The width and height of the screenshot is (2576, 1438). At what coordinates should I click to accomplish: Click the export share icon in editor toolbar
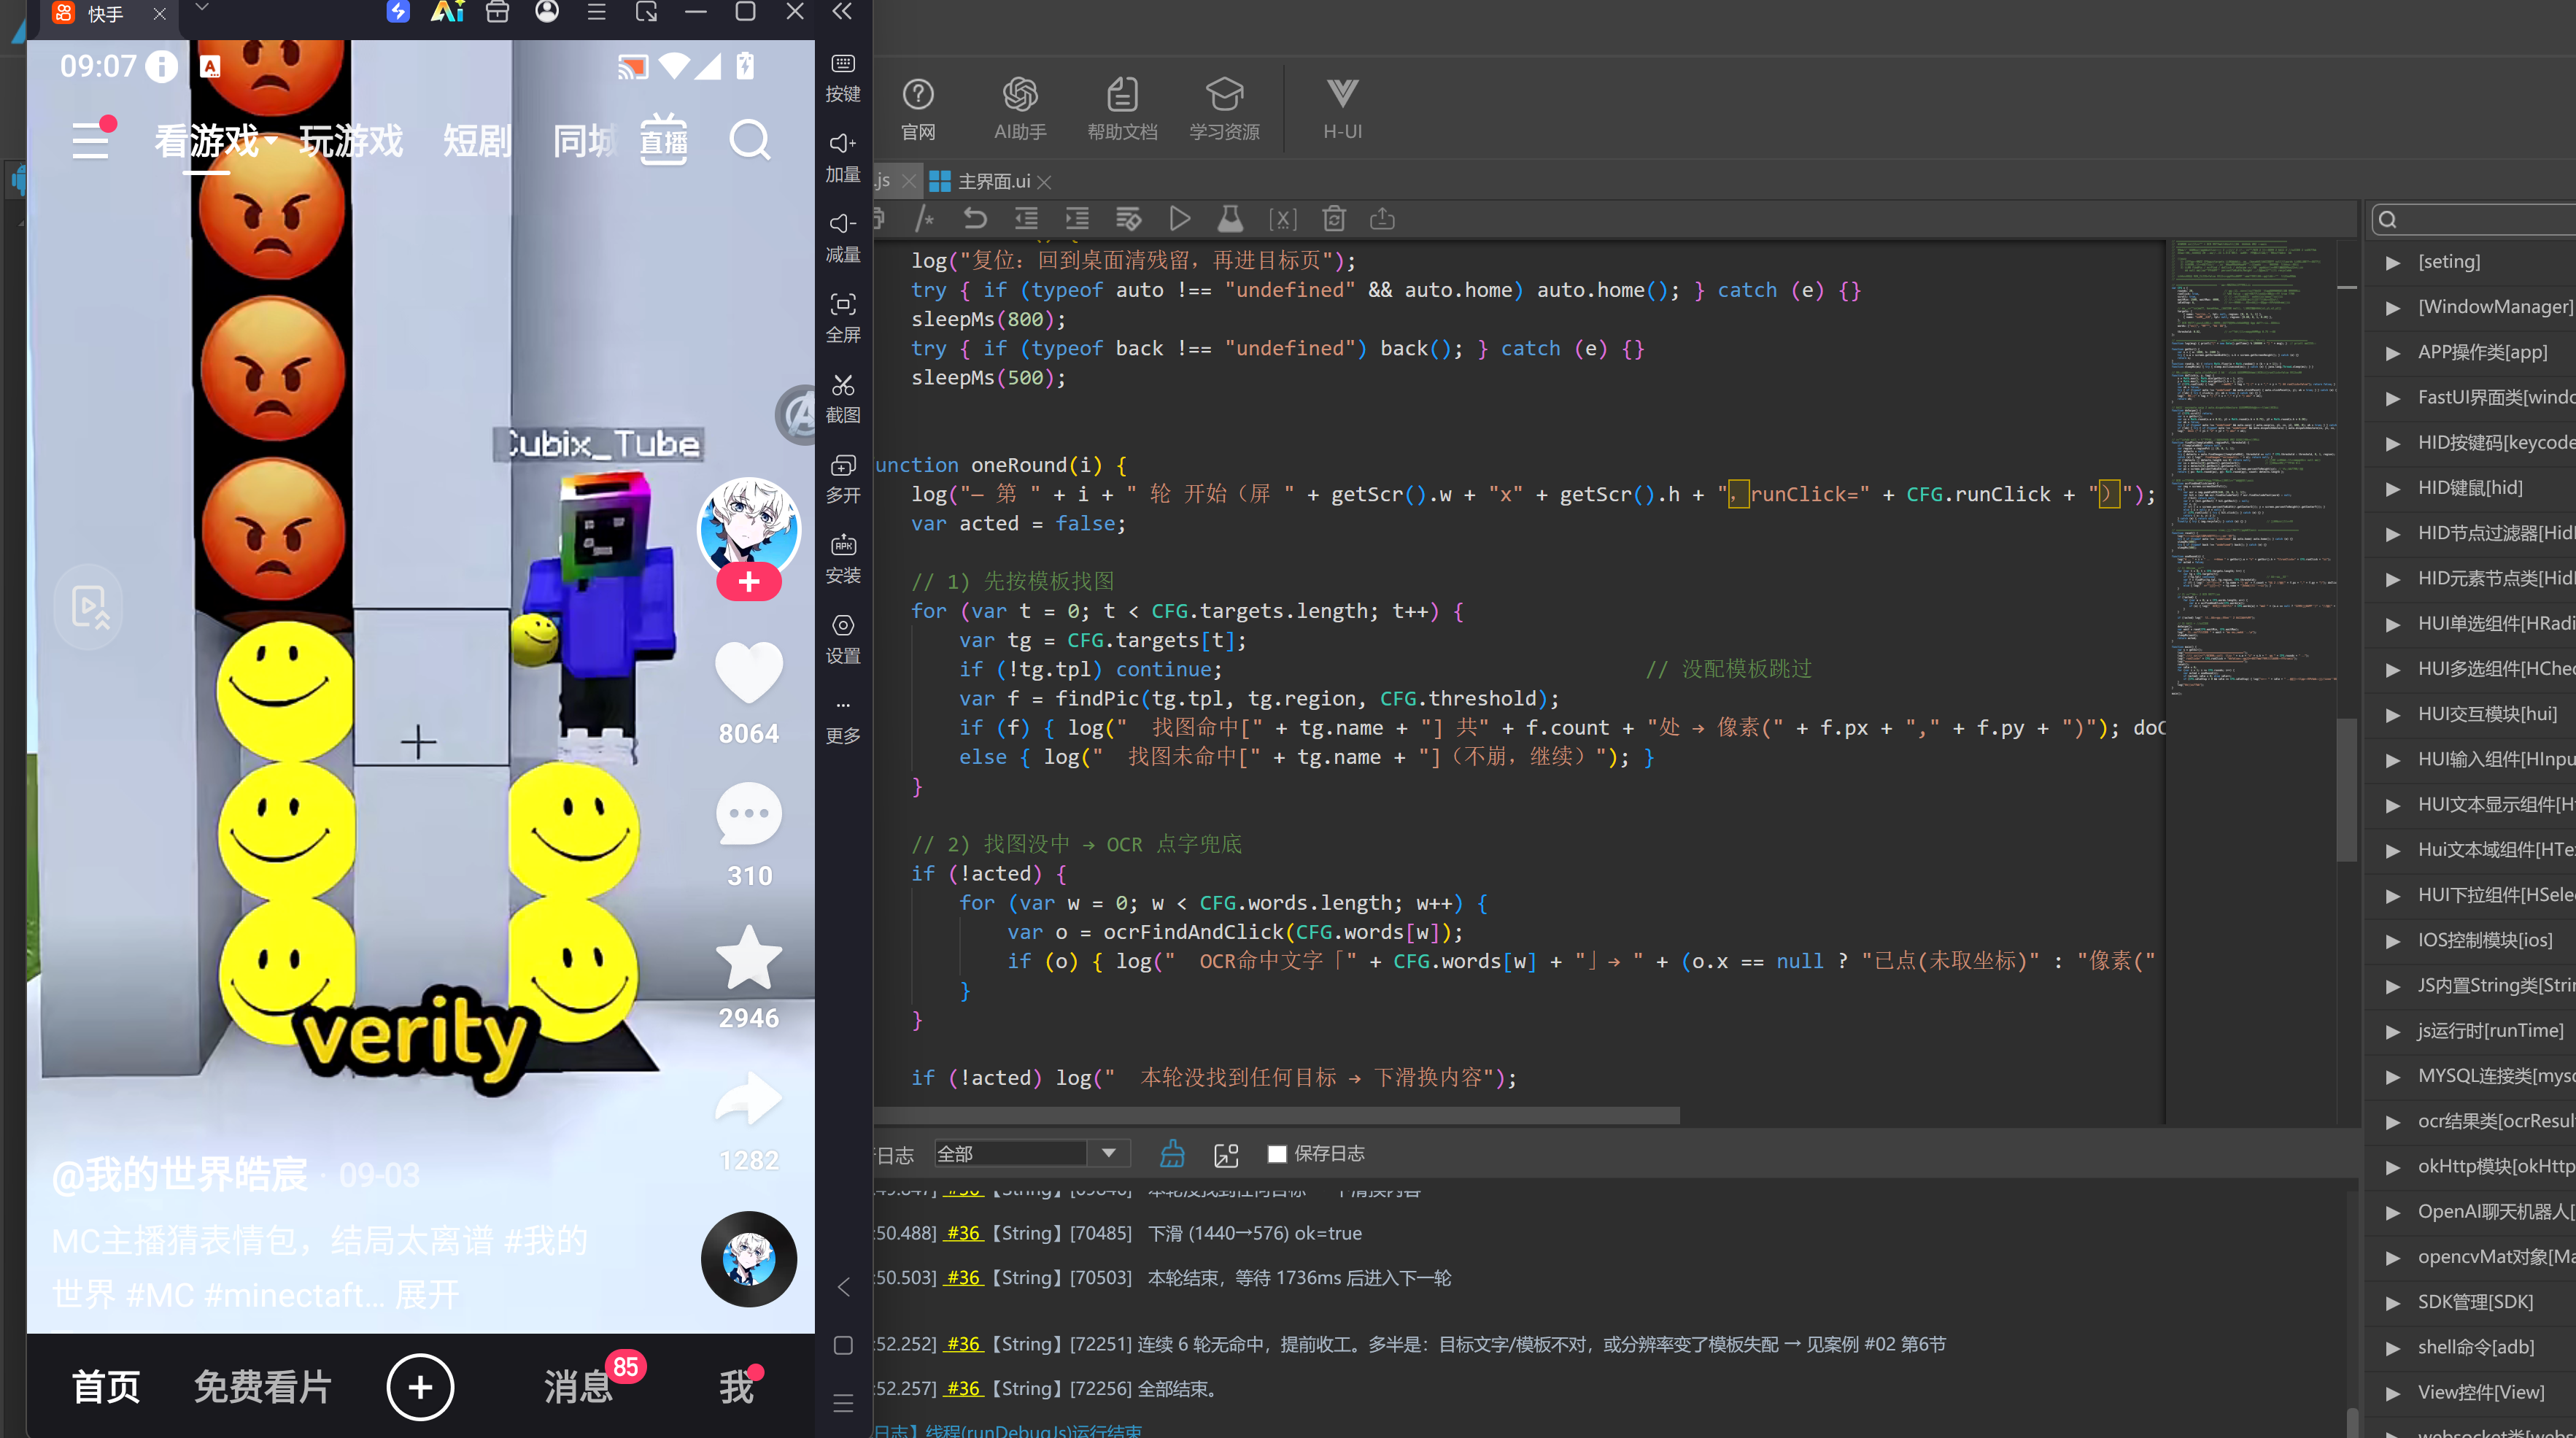point(1382,218)
